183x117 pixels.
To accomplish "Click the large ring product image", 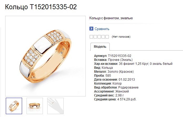I will pyautogui.click(x=45, y=56).
